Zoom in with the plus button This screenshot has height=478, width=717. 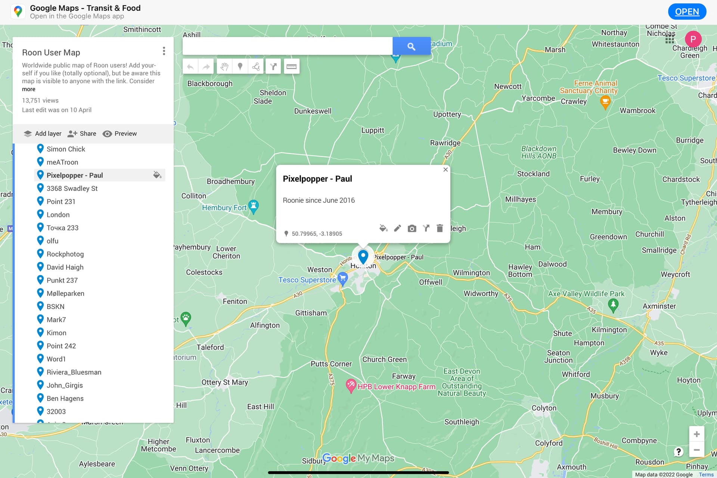click(x=696, y=434)
